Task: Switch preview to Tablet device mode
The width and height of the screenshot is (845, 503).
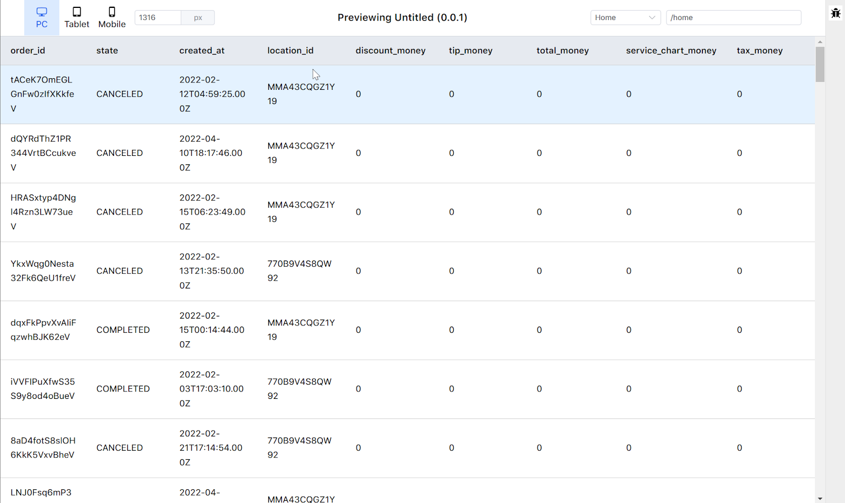Action: (77, 18)
